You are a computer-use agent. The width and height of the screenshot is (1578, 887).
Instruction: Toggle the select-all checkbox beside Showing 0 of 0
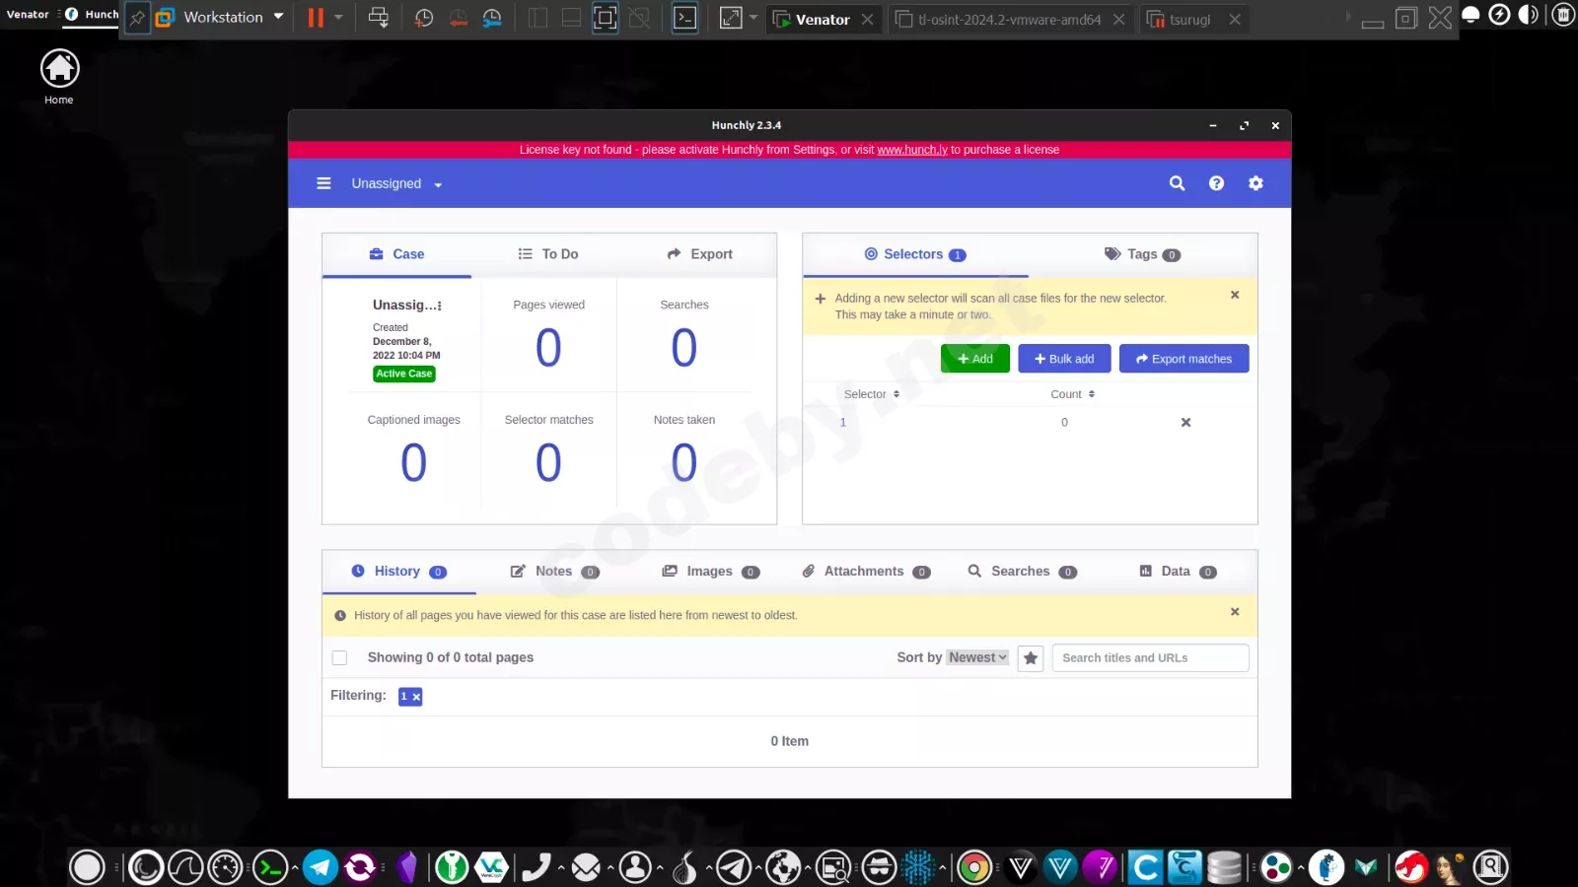(x=339, y=657)
